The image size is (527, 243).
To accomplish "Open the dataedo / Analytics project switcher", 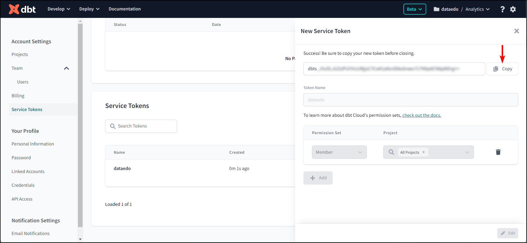I will 461,9.
